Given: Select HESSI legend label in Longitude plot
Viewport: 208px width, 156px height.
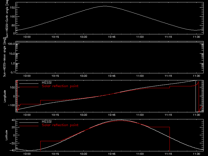Looking at the screenshot, I should pyautogui.click(x=47, y=82).
